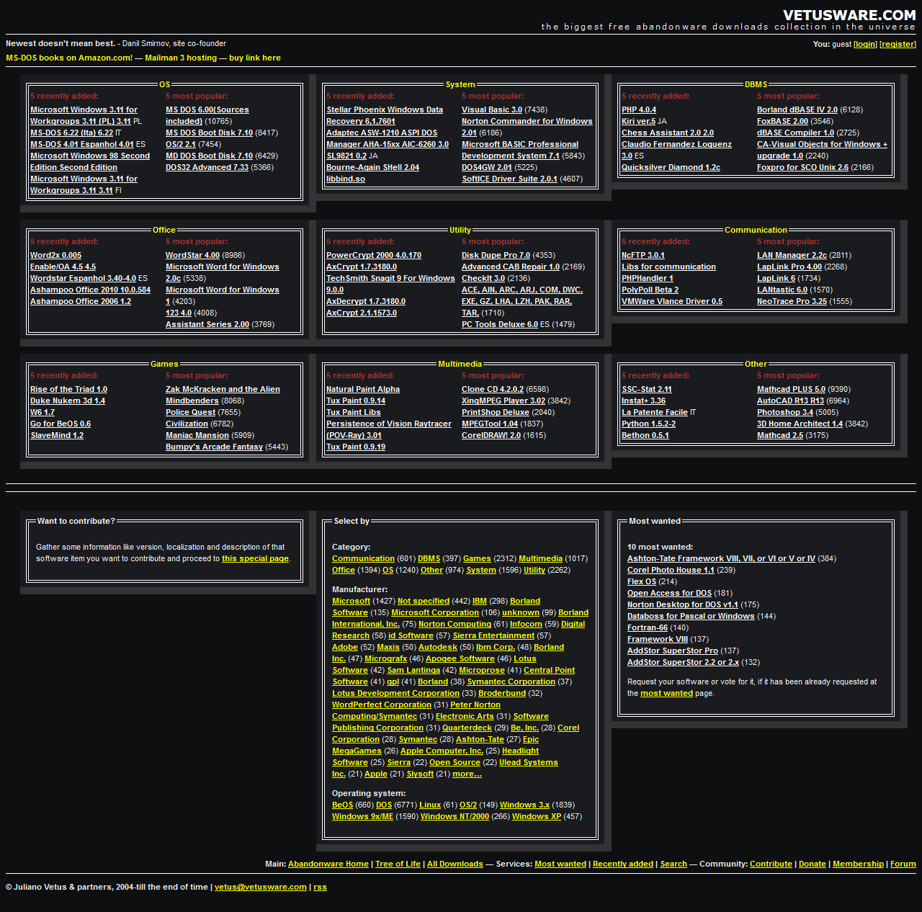Select DOS32 Advanced 7.33
Viewport: 922px width, 912px height.
[207, 167]
